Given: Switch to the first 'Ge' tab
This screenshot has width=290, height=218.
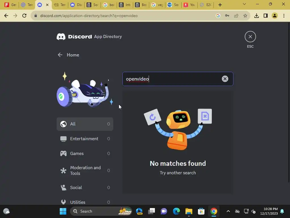Looking at the screenshot, I should (10, 5).
